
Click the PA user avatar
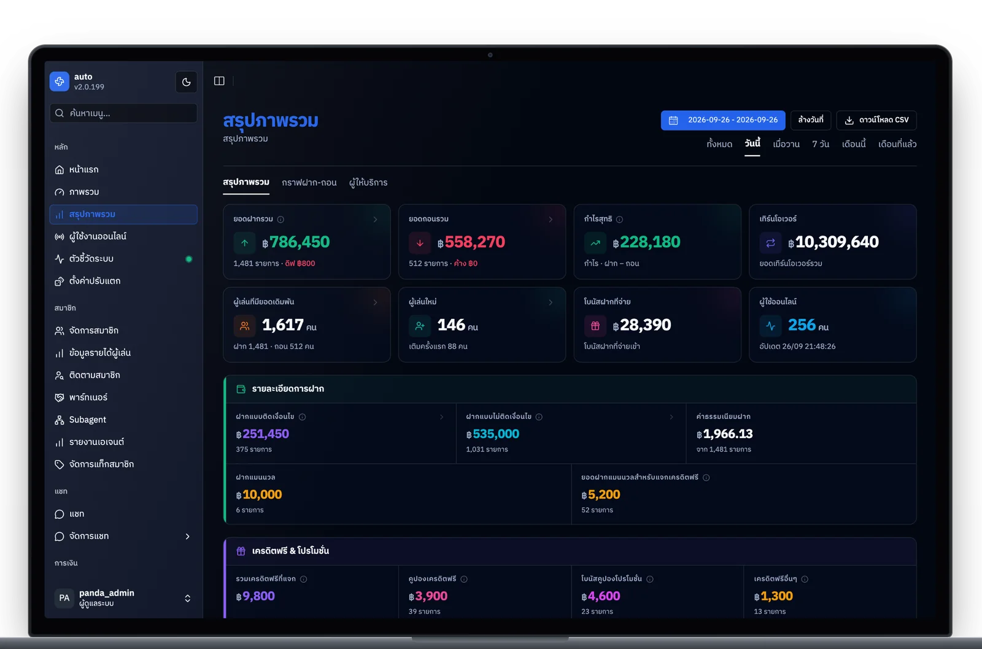pos(64,598)
